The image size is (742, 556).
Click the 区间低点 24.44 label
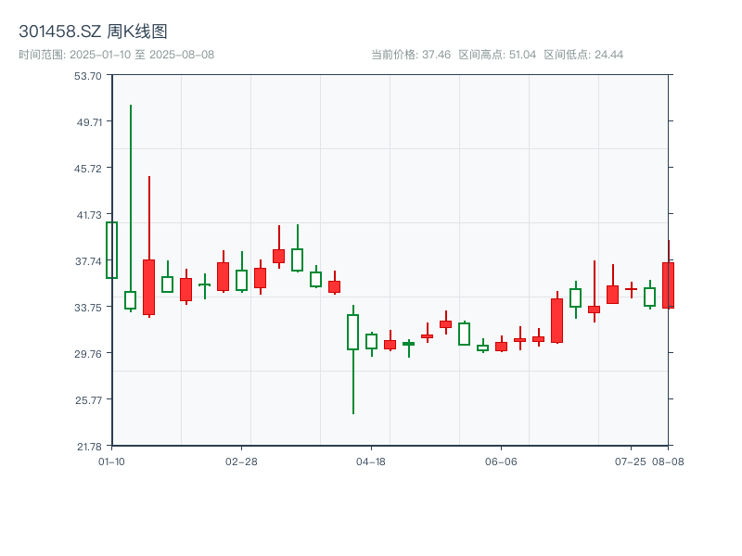(583, 55)
